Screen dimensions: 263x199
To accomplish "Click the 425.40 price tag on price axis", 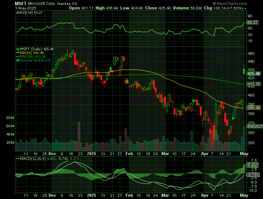I will [x=254, y=74].
